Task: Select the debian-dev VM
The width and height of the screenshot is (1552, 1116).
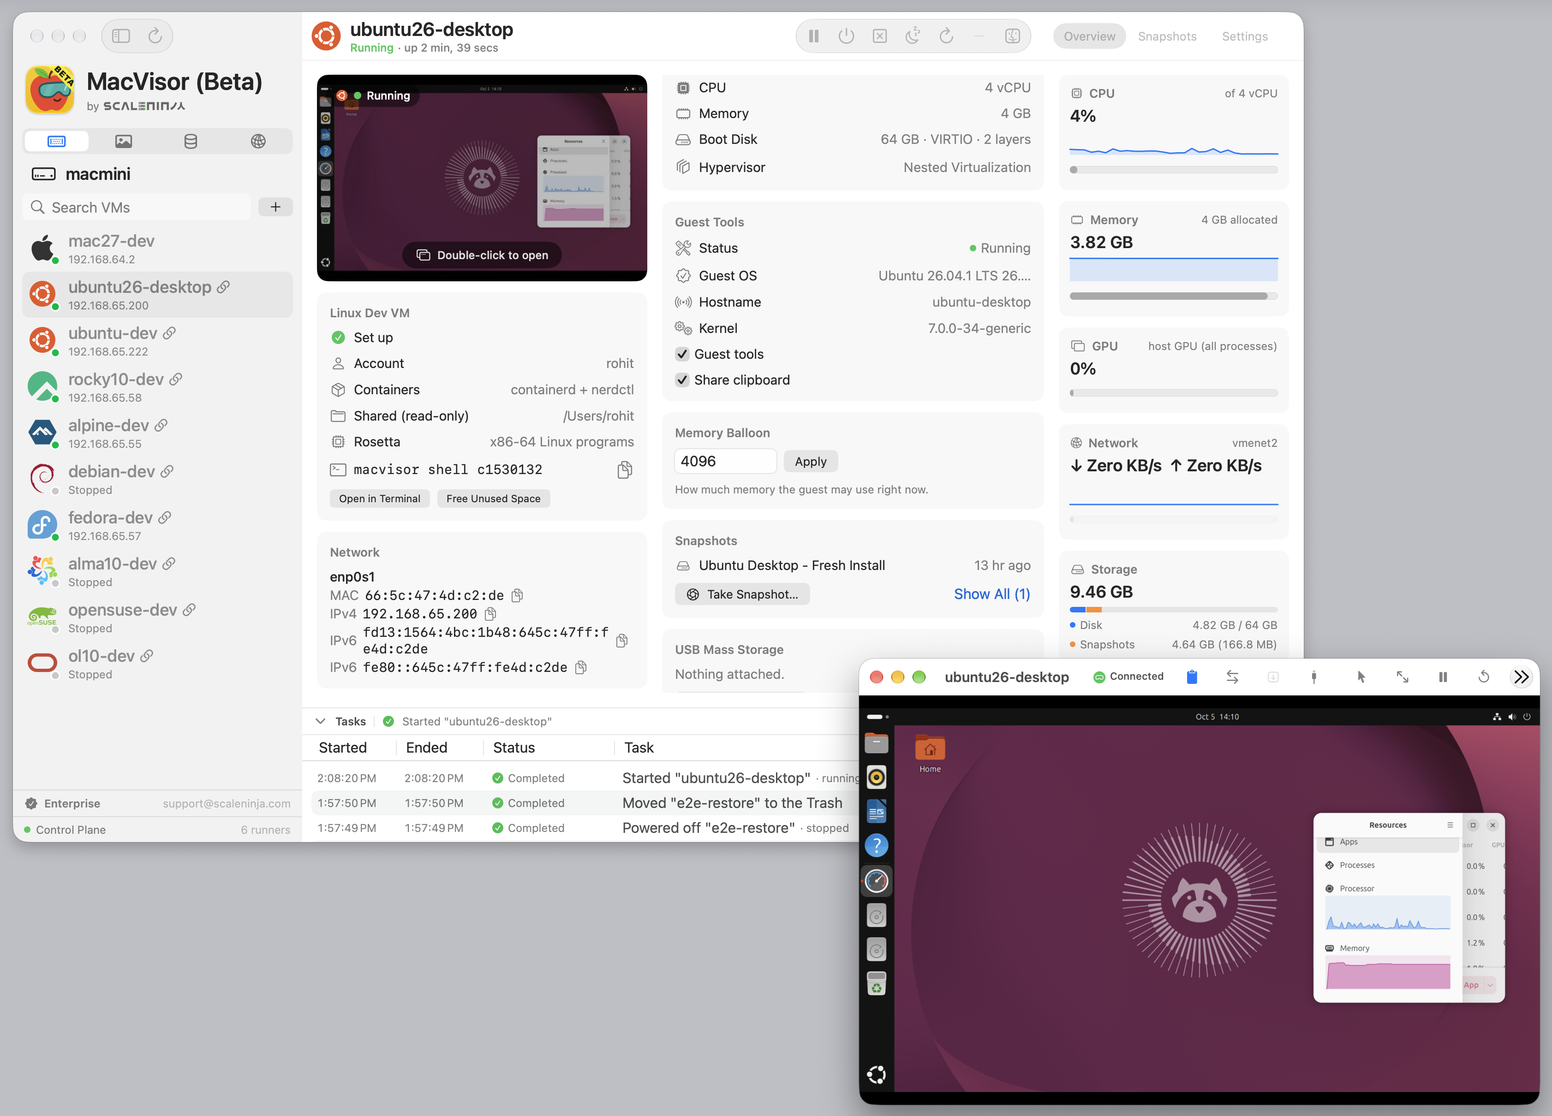Action: (157, 479)
